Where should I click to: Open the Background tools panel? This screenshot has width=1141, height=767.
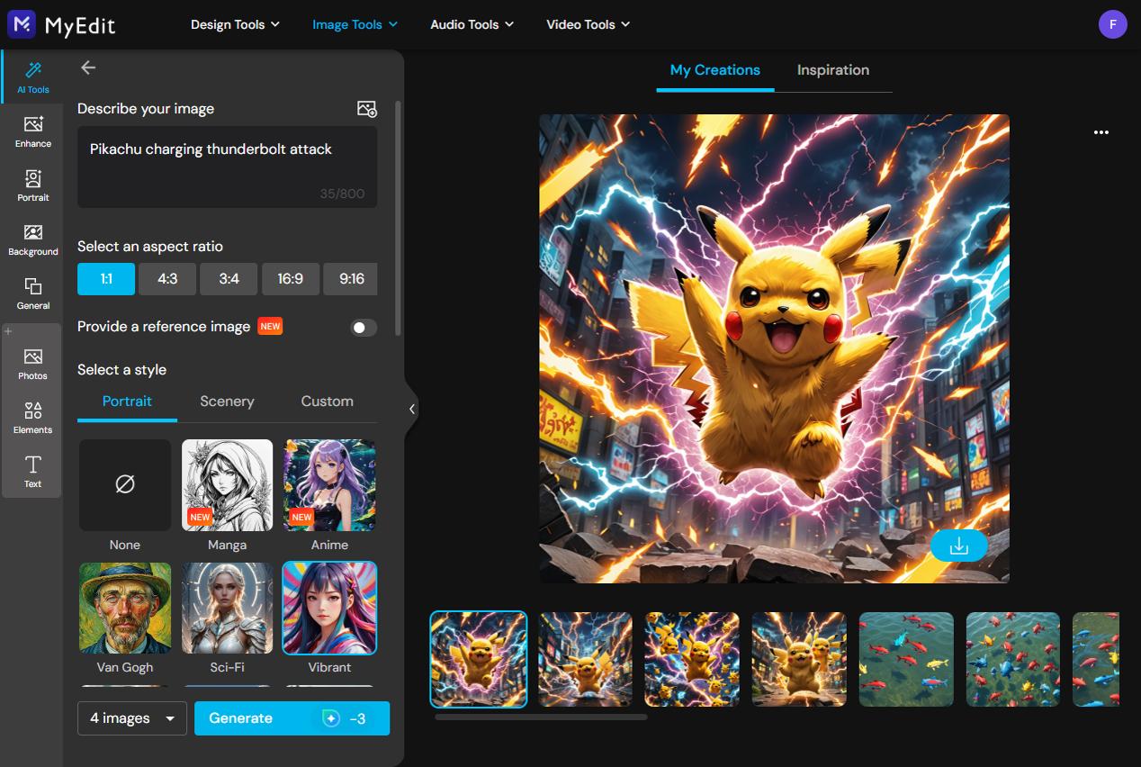click(32, 238)
